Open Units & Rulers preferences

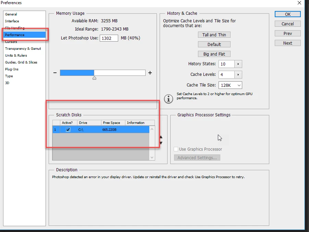point(16,56)
